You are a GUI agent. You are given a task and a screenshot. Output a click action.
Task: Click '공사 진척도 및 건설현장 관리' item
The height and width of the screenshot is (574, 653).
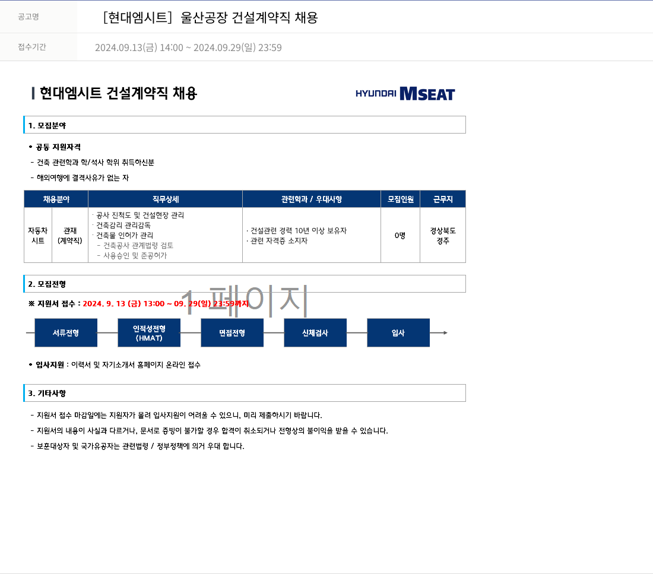(x=138, y=215)
